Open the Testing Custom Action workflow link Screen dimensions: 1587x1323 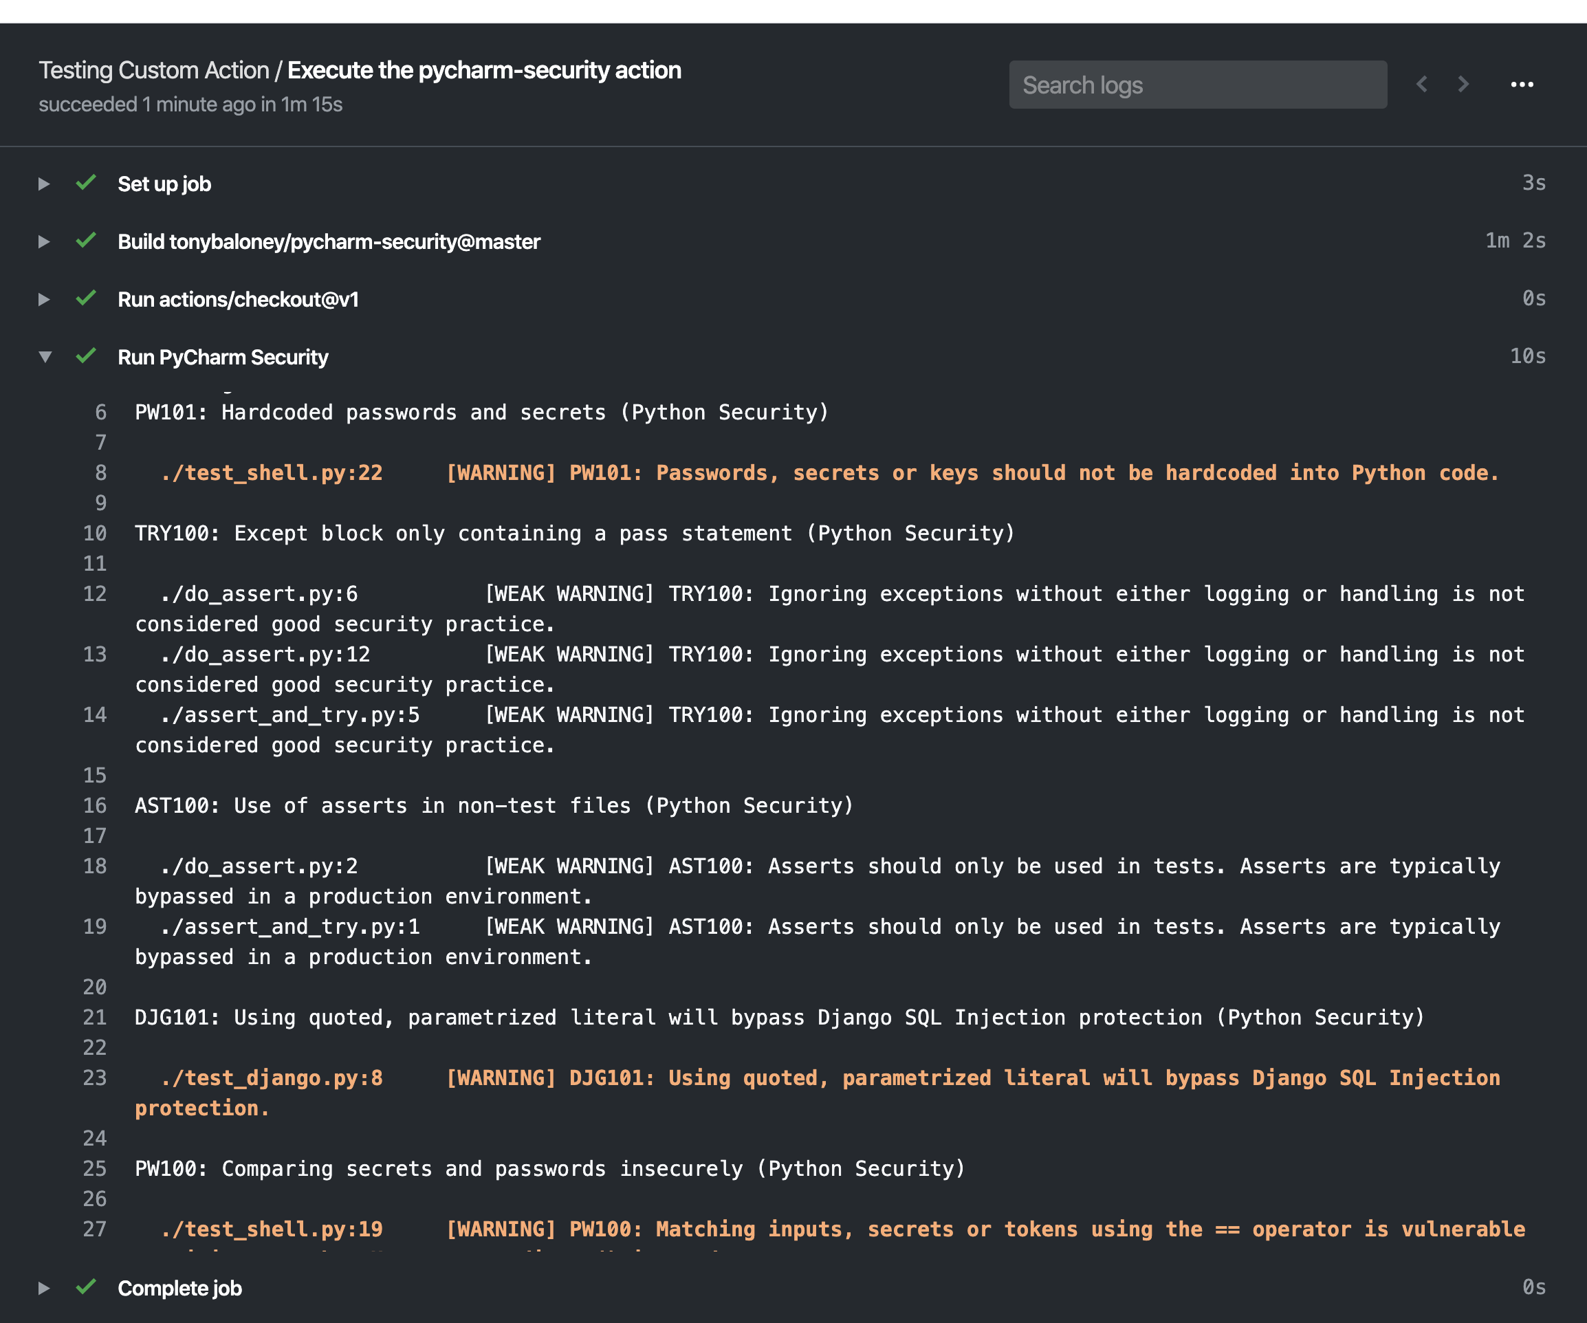coord(154,70)
